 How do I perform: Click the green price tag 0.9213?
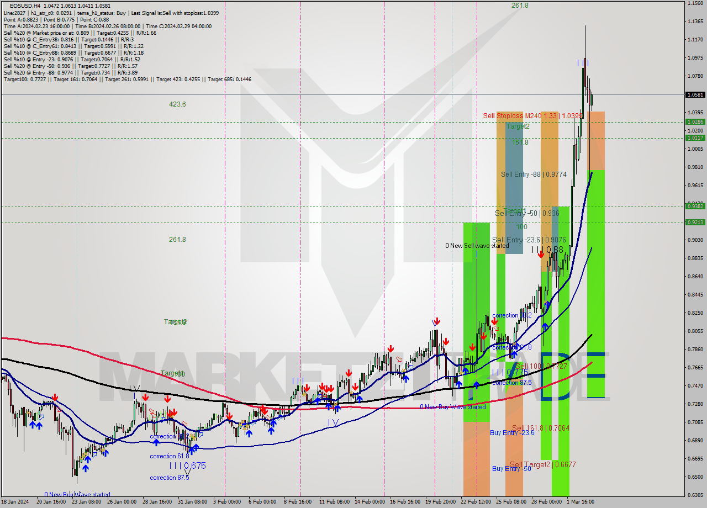(x=695, y=222)
